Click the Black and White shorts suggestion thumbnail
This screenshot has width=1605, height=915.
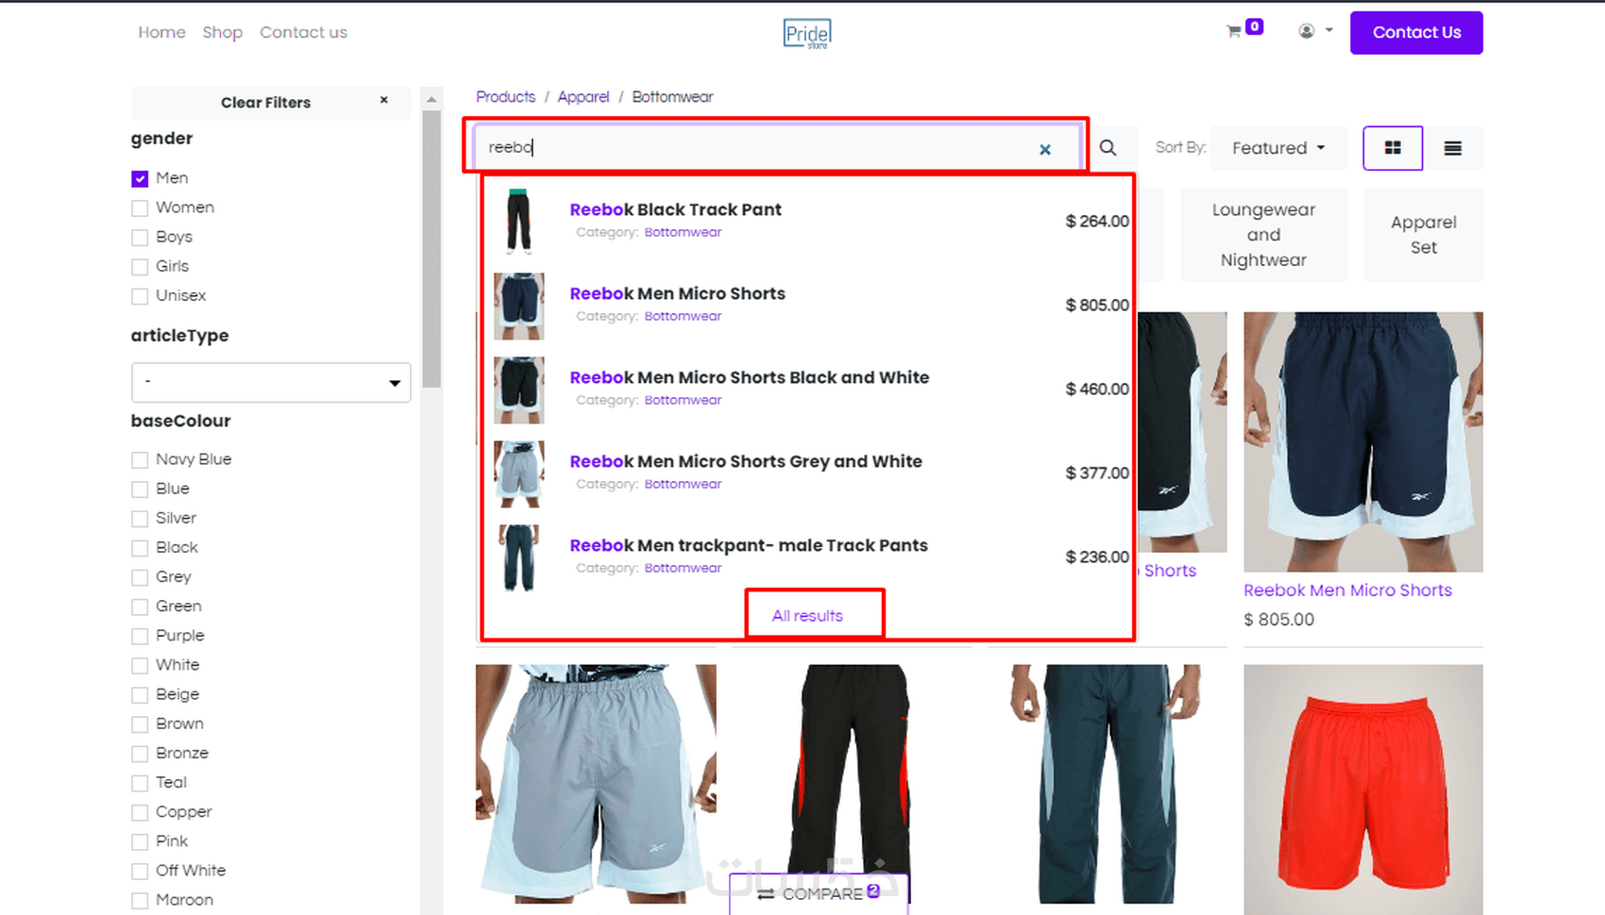click(518, 390)
